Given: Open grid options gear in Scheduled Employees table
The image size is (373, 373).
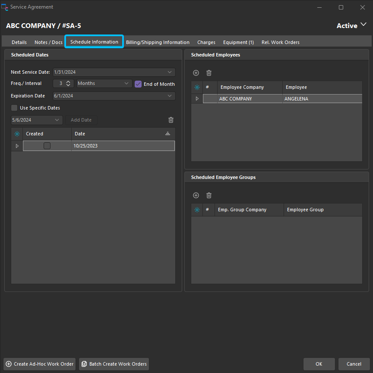Looking at the screenshot, I should tap(197, 88).
